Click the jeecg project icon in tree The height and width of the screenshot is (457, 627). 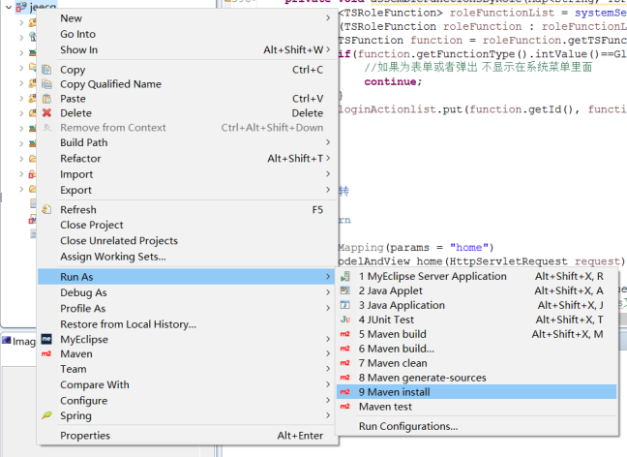tap(21, 7)
